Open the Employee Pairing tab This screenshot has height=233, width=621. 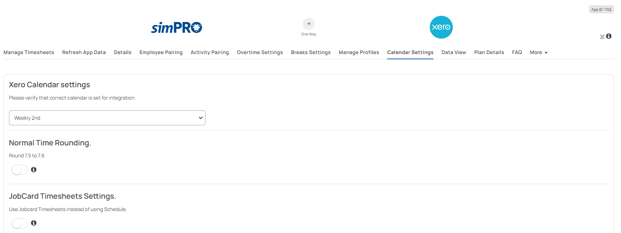(161, 53)
